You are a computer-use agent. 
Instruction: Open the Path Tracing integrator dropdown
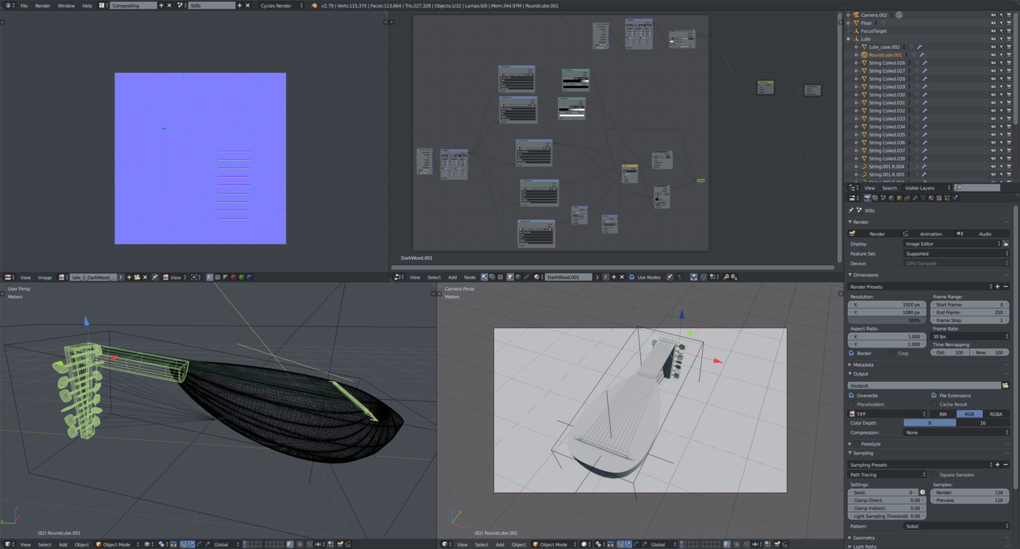click(886, 474)
